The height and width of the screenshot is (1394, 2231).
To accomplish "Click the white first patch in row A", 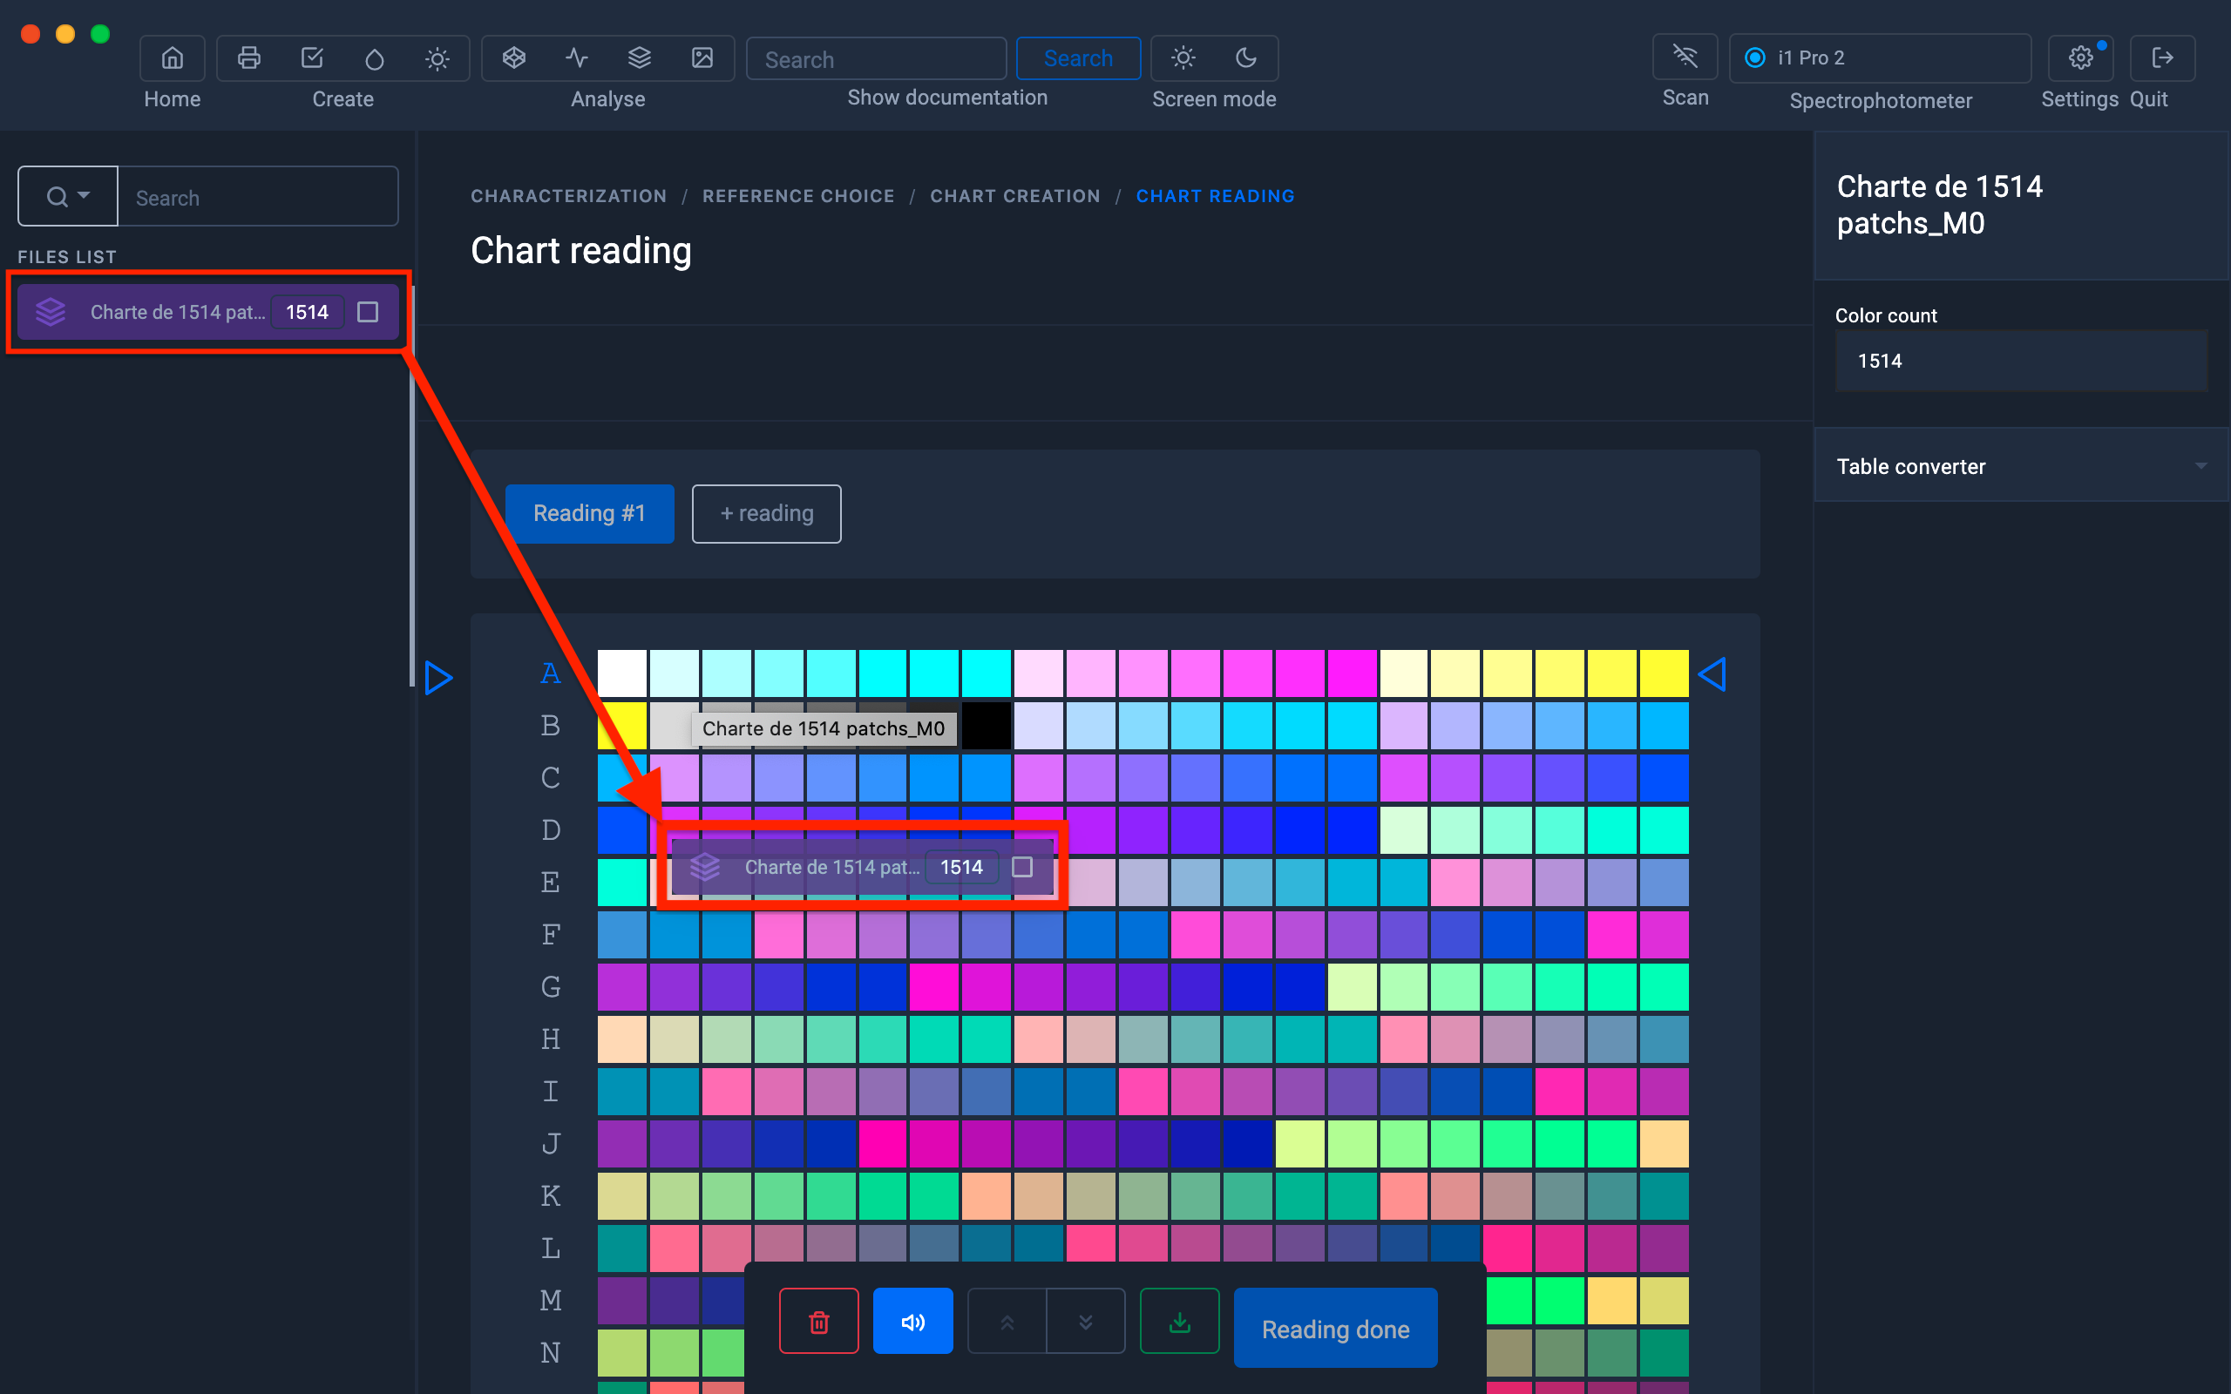I will [x=621, y=674].
